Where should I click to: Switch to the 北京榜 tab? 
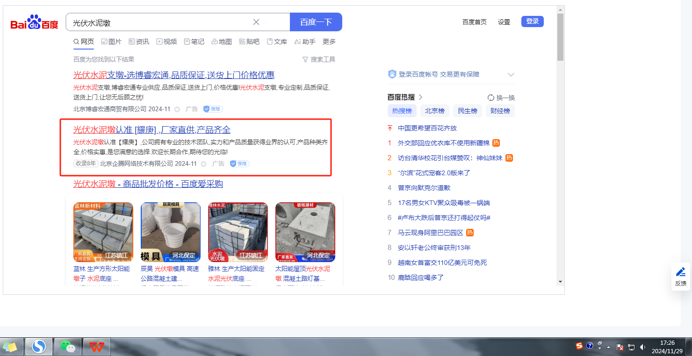point(435,111)
